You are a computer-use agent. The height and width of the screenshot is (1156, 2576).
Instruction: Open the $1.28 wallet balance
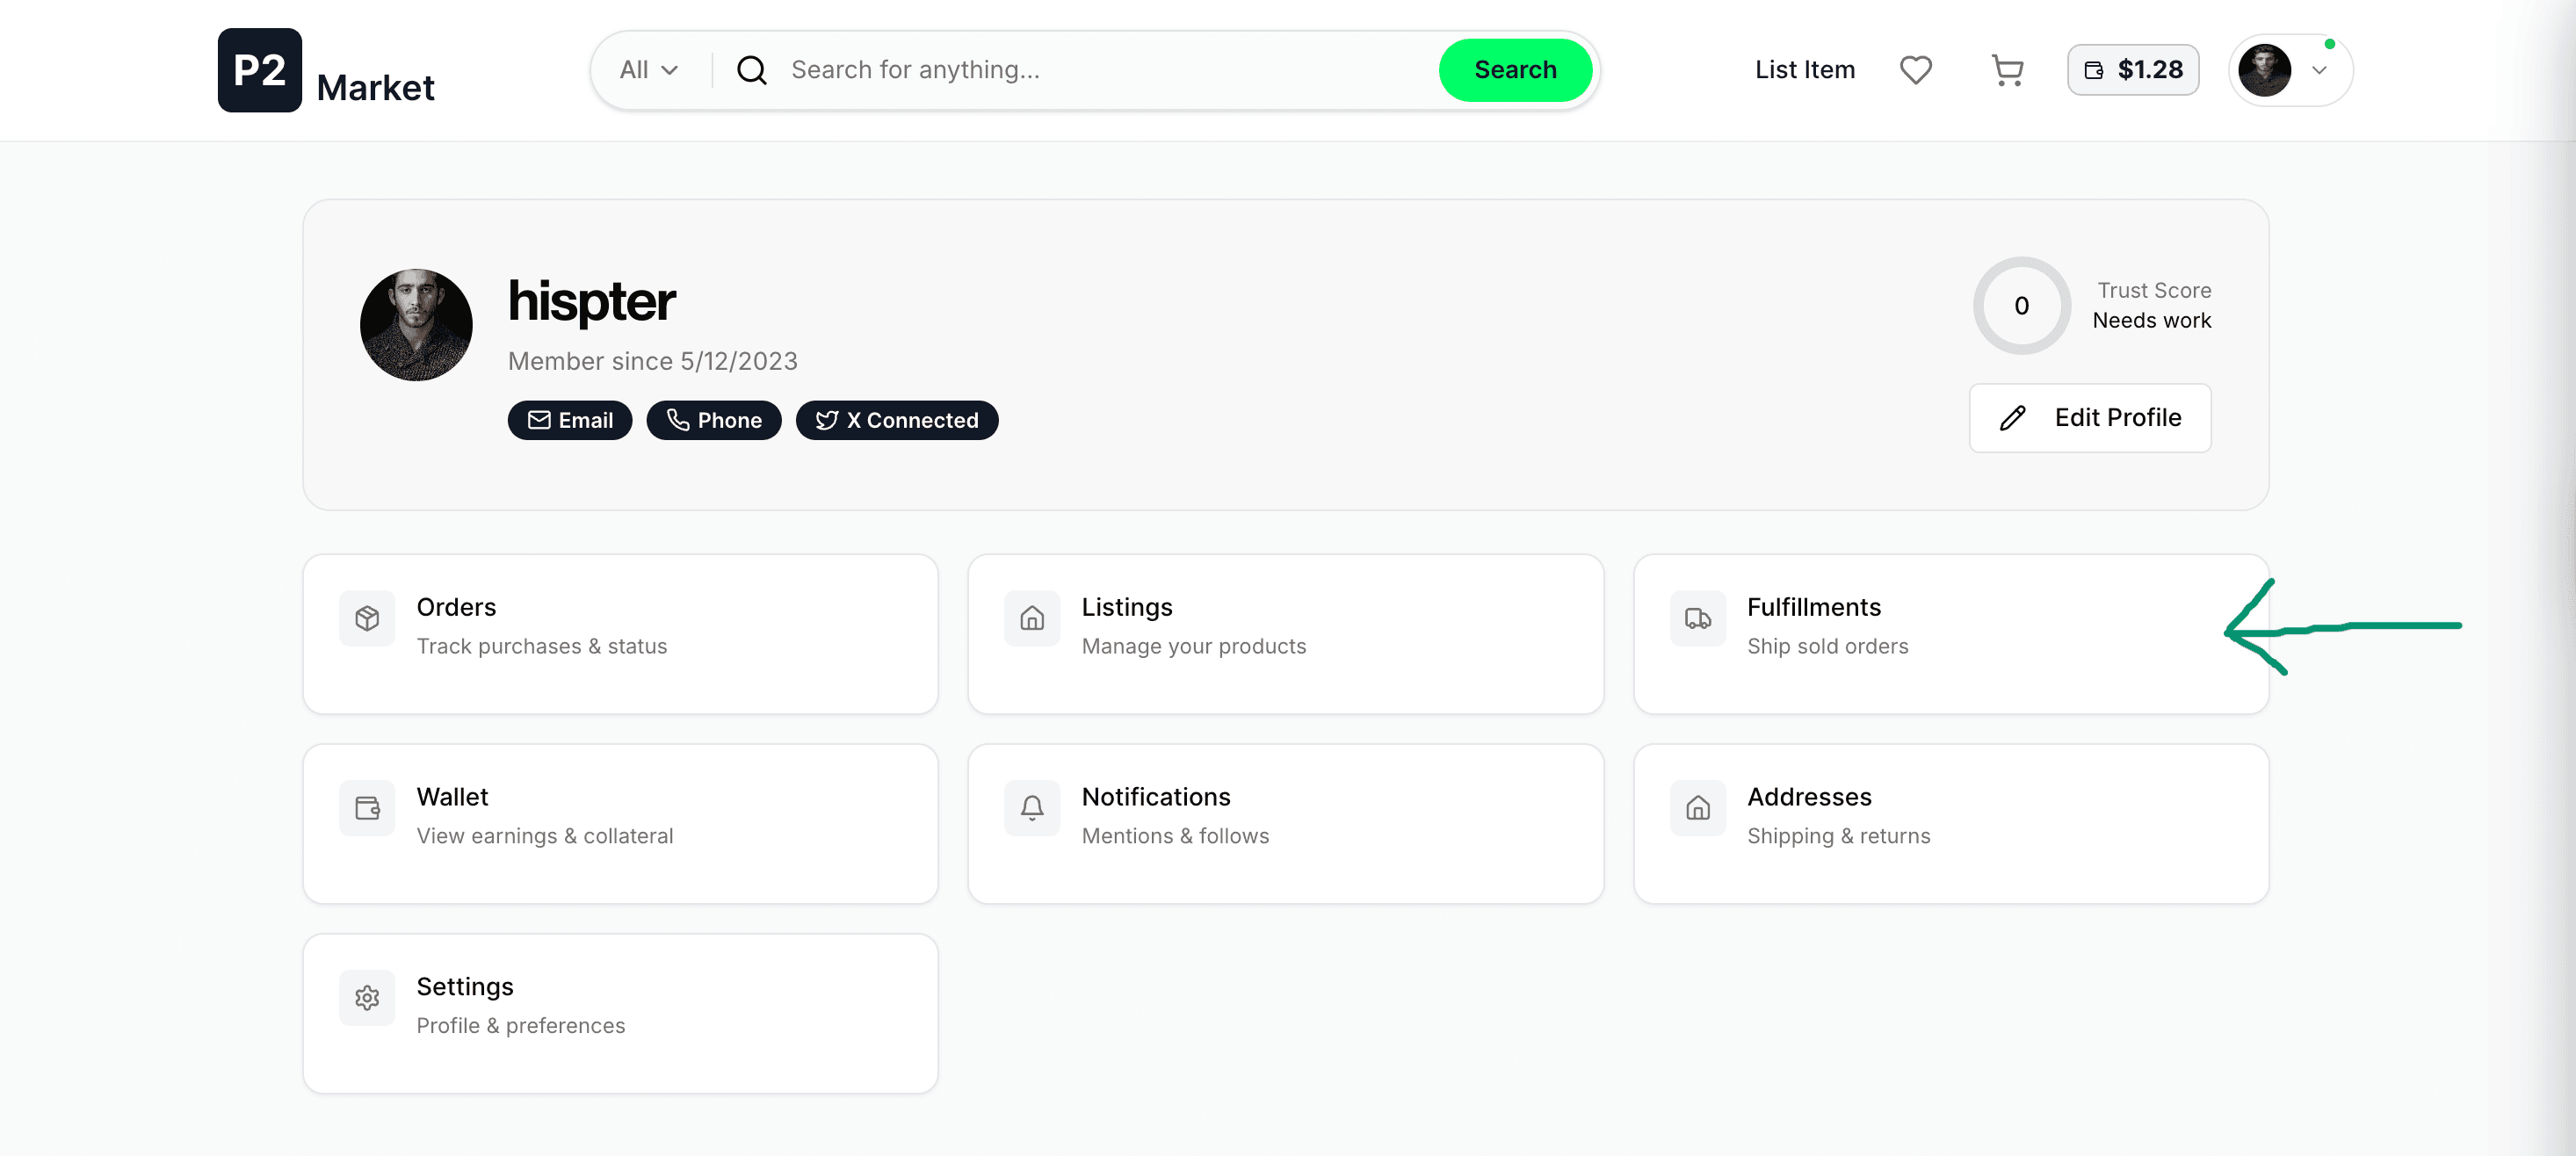tap(2132, 70)
